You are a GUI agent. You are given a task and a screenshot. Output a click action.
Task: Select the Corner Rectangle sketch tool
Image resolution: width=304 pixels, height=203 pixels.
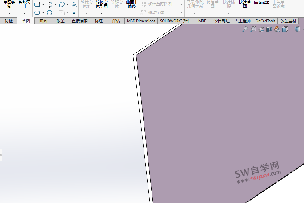click(x=36, y=5)
